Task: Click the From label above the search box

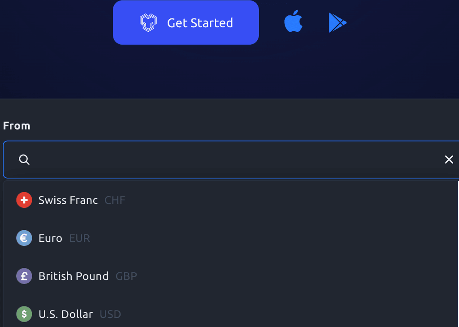Action: tap(17, 126)
